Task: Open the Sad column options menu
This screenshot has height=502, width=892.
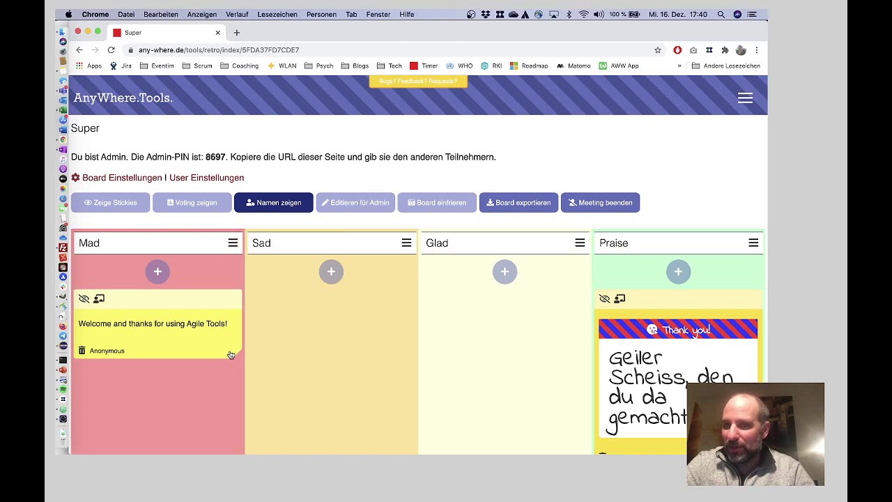Action: (x=406, y=243)
